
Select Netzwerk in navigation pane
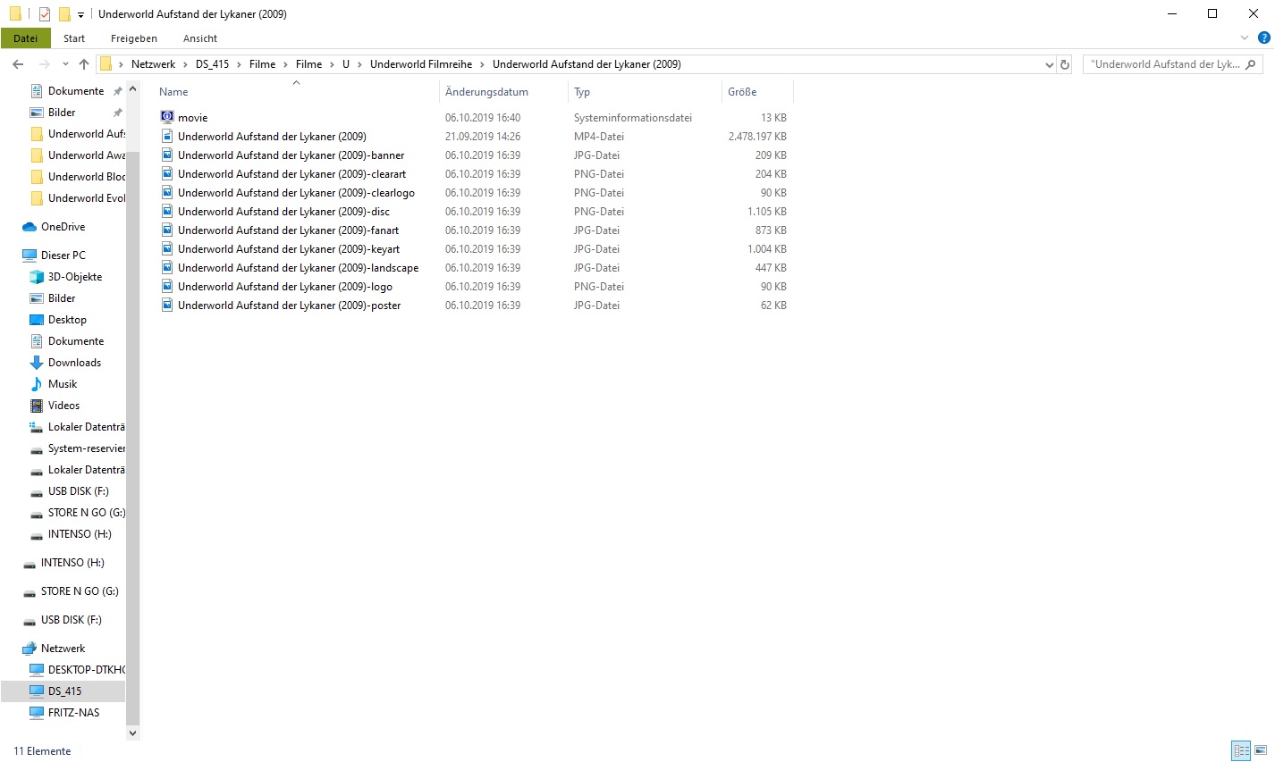[63, 649]
